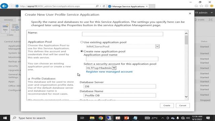Click the Connect ribbon button
The width and height of the screenshot is (215, 121).
[x=15, y=28]
